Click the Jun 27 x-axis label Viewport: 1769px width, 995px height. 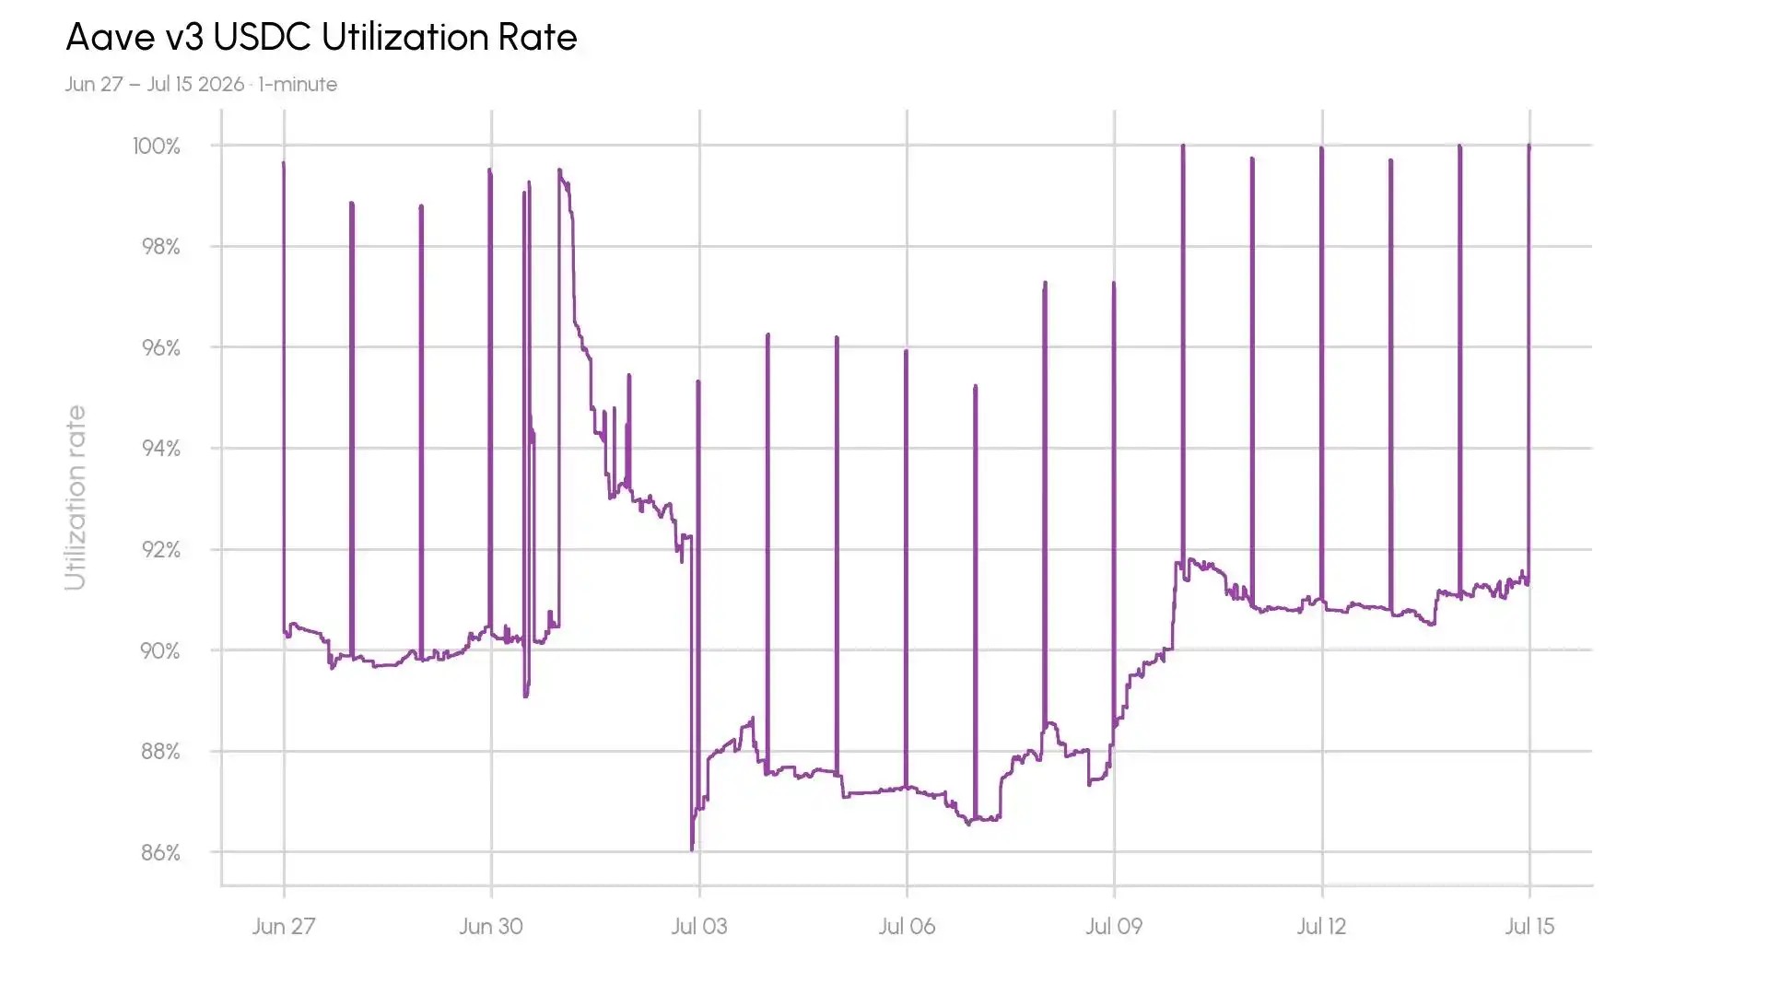coord(284,926)
